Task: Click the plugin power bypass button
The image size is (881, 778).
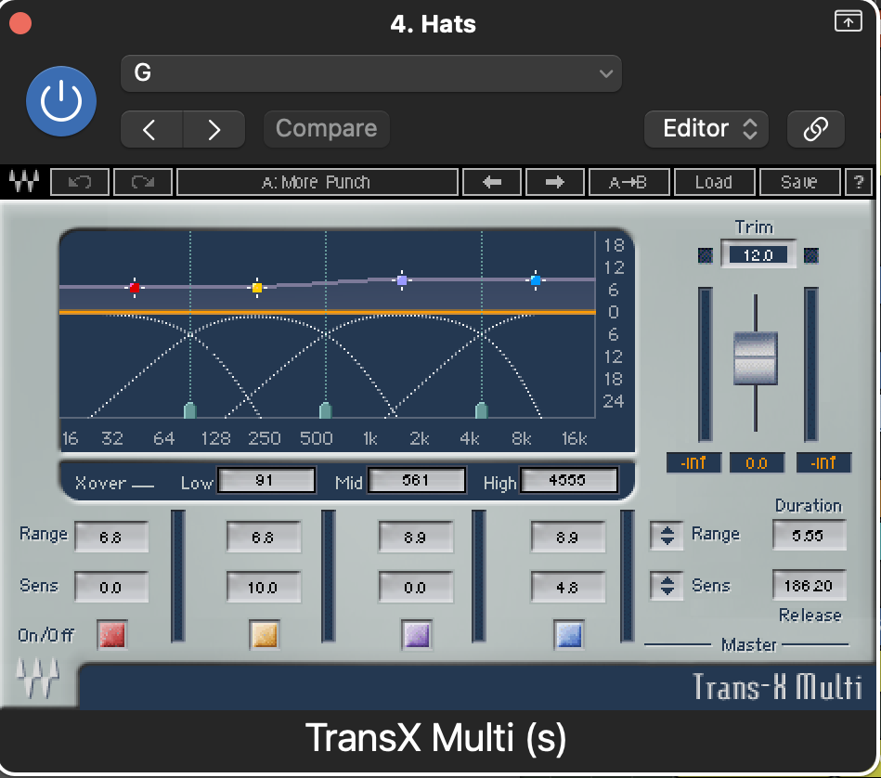Action: coord(61,101)
